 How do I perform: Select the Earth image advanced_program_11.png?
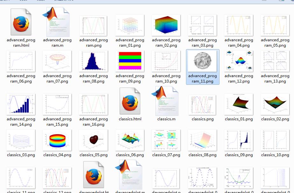202,61
